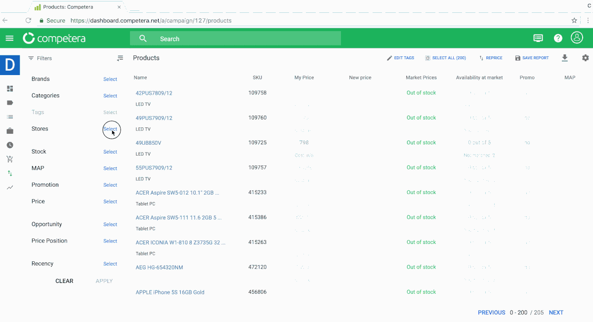Open product 55PUS7909/12
The image size is (593, 322).
154,168
